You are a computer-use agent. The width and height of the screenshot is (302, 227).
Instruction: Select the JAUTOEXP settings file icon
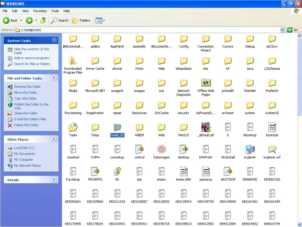[228, 171]
